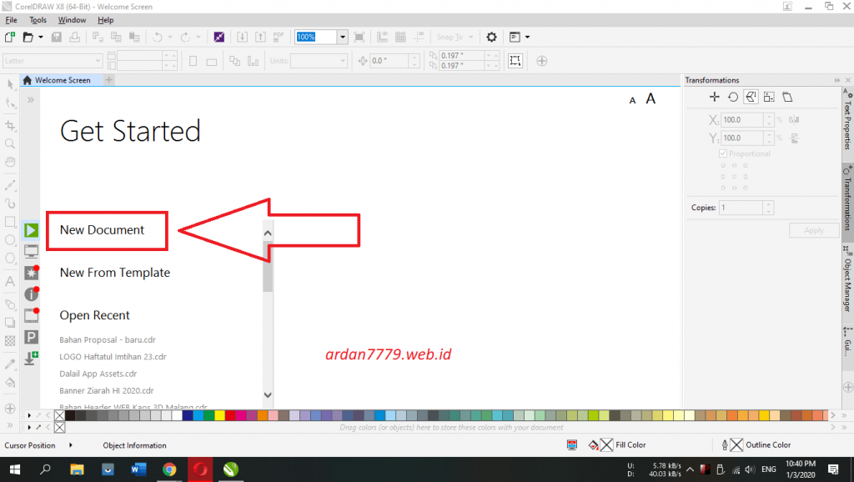The width and height of the screenshot is (854, 482).
Task: Click the Position icon in Transformations docker
Action: [714, 97]
